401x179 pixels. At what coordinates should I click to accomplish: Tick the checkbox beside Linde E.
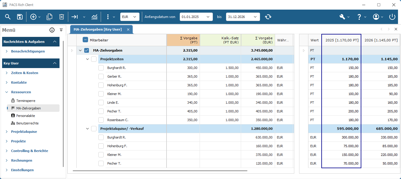pyautogui.click(x=101, y=103)
